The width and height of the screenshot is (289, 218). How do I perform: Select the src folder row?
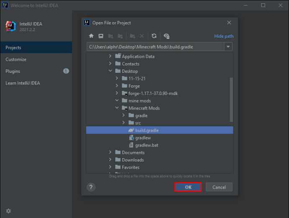(x=160, y=123)
